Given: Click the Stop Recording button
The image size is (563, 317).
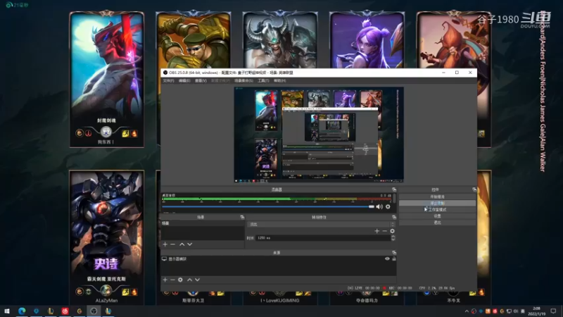Looking at the screenshot, I should point(437,203).
